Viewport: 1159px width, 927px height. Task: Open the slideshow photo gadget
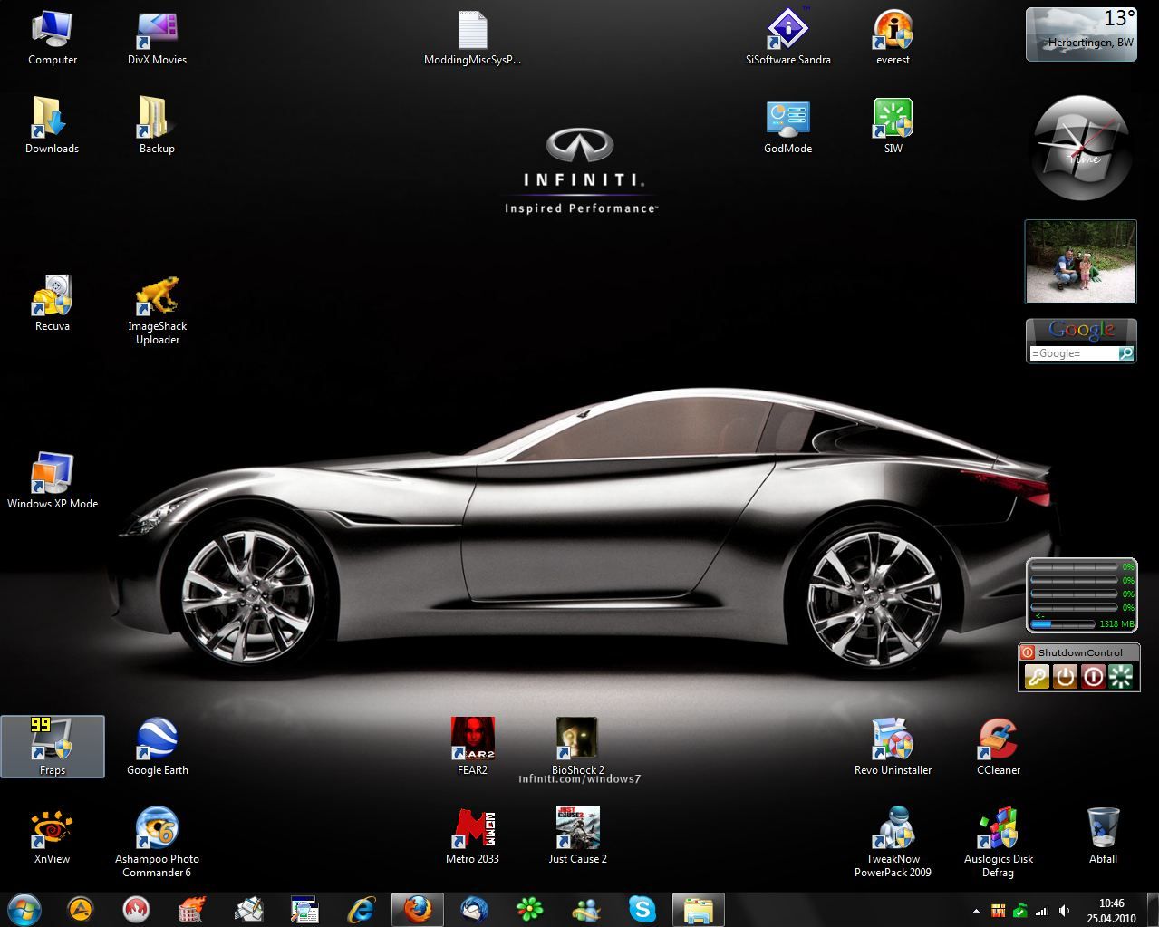coord(1081,261)
